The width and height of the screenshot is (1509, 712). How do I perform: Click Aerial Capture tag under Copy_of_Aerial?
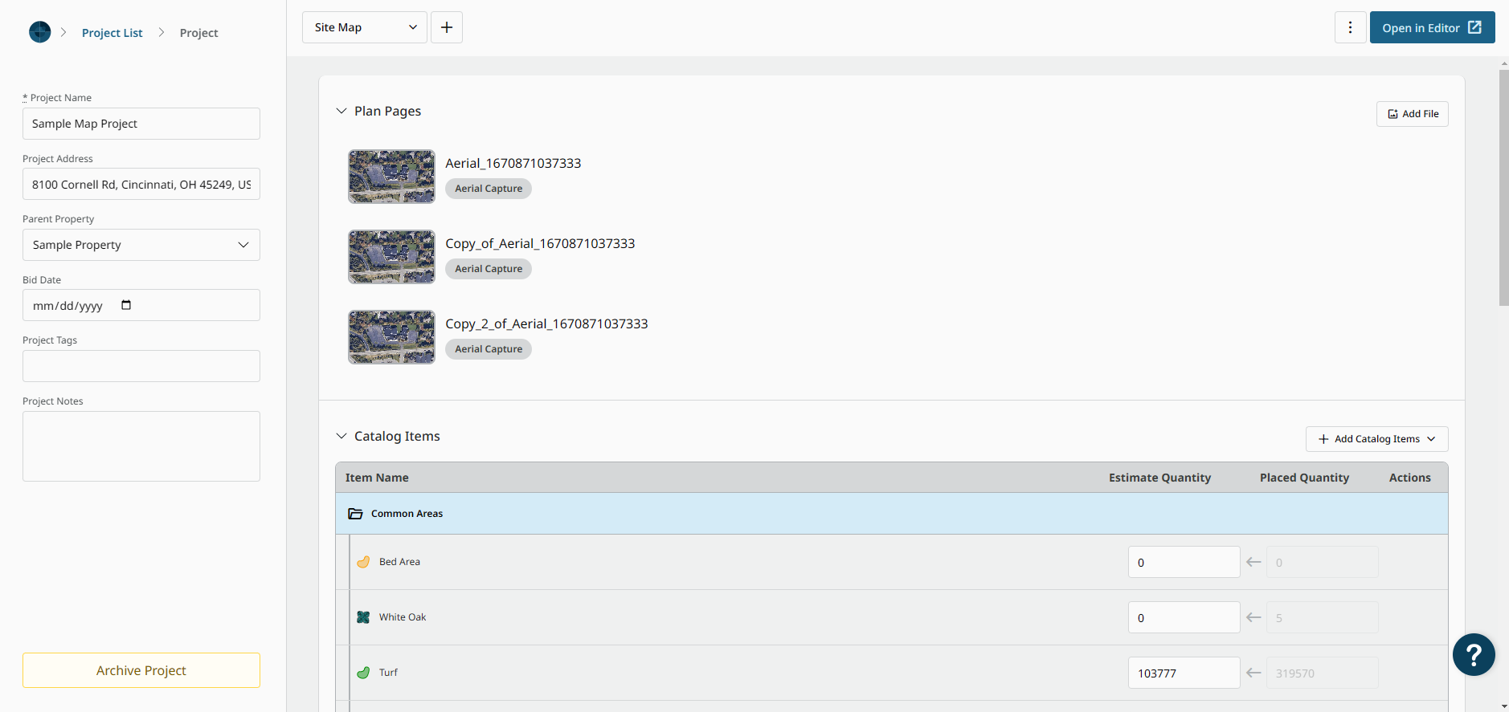[489, 269]
